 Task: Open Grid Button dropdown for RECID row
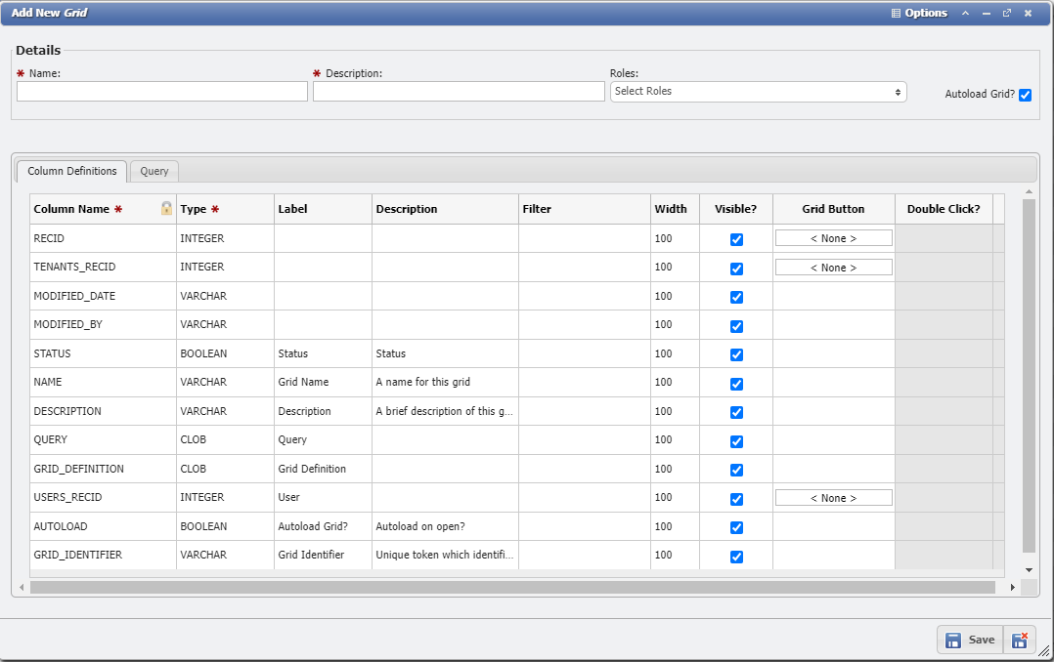833,238
